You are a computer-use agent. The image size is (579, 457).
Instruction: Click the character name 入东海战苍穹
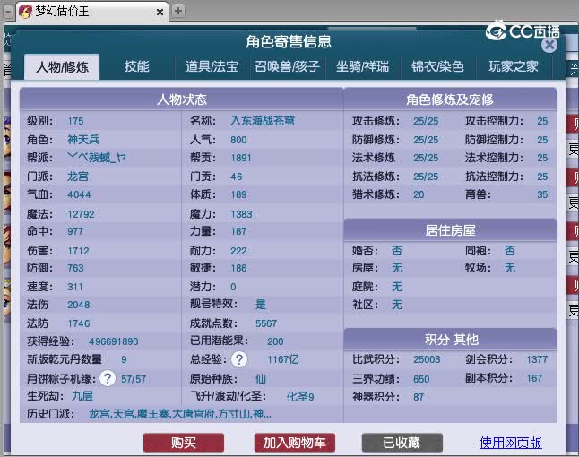pyautogui.click(x=263, y=121)
